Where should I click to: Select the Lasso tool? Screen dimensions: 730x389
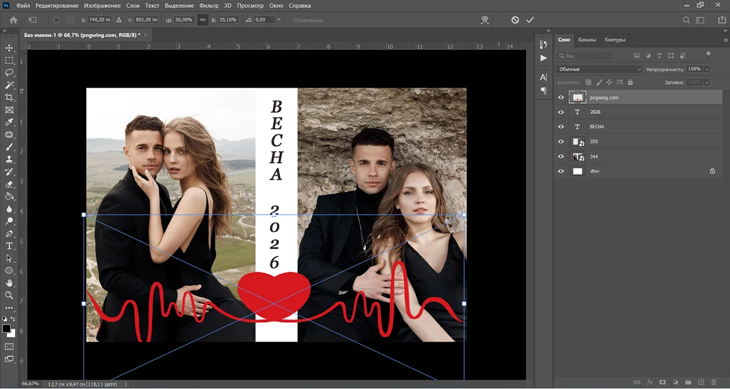click(x=9, y=72)
